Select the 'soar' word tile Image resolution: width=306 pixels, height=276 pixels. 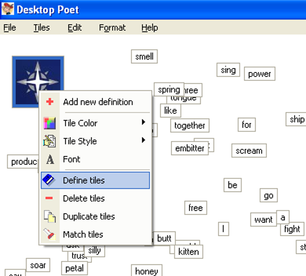(x=38, y=265)
